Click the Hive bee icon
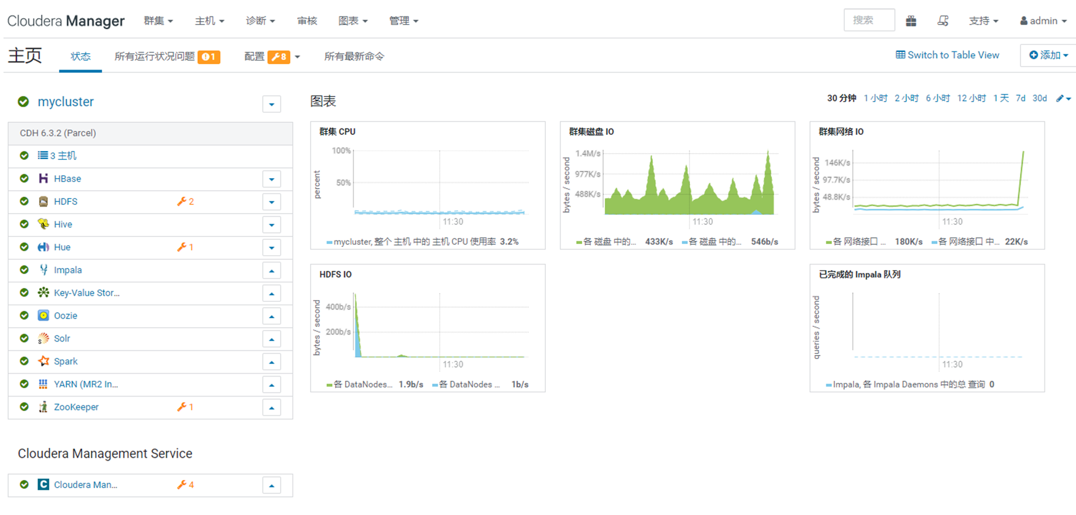 pos(43,224)
